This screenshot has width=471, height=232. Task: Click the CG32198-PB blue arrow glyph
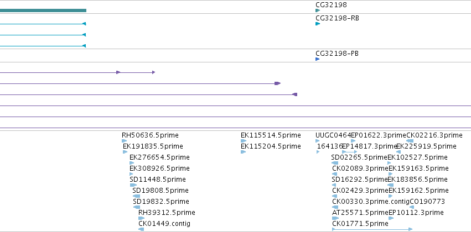(318, 59)
